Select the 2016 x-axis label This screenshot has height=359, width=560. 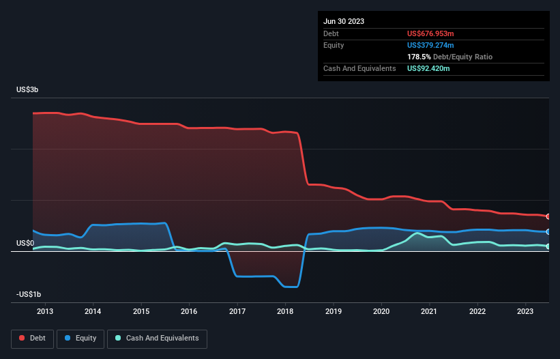point(189,311)
